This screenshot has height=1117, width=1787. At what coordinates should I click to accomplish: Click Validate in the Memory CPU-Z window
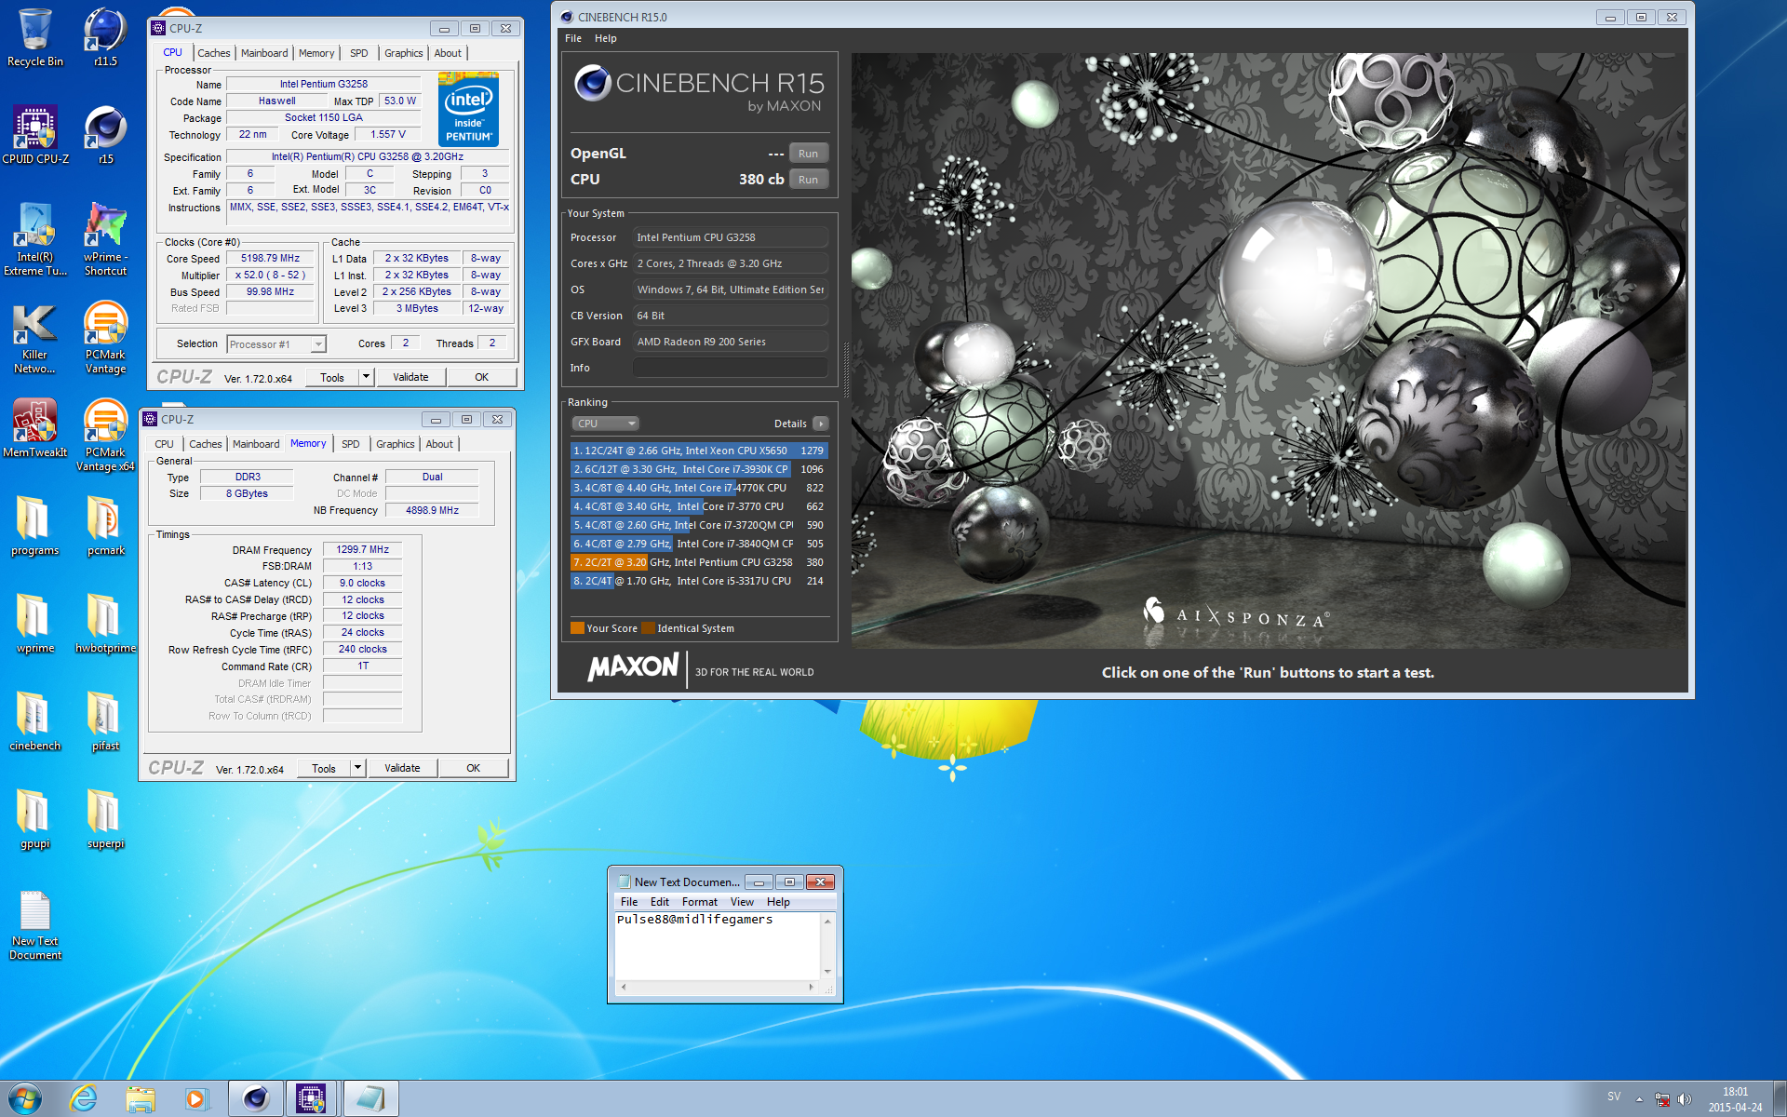point(402,768)
